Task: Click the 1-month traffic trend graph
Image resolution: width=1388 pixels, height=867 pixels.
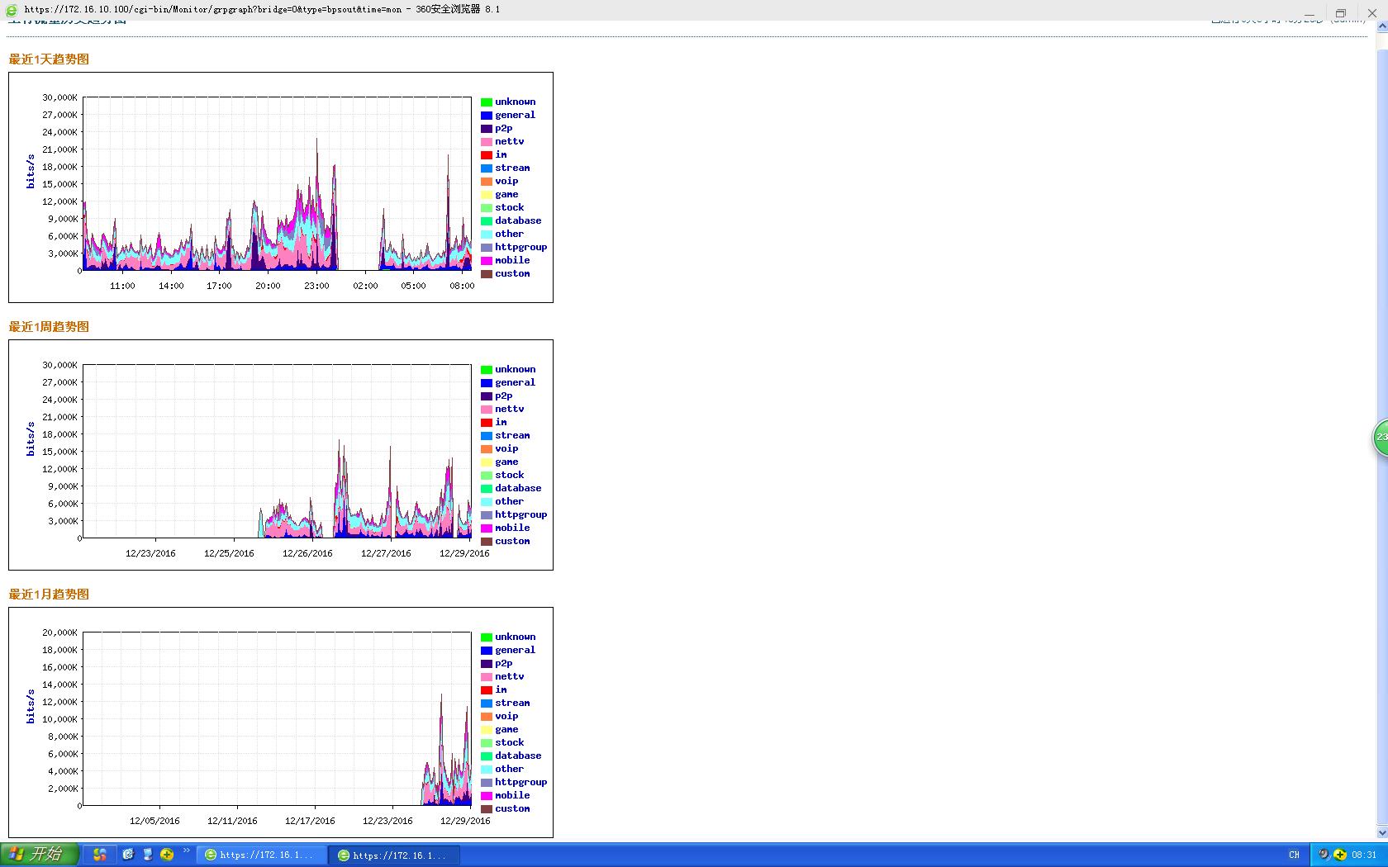Action: point(281,722)
